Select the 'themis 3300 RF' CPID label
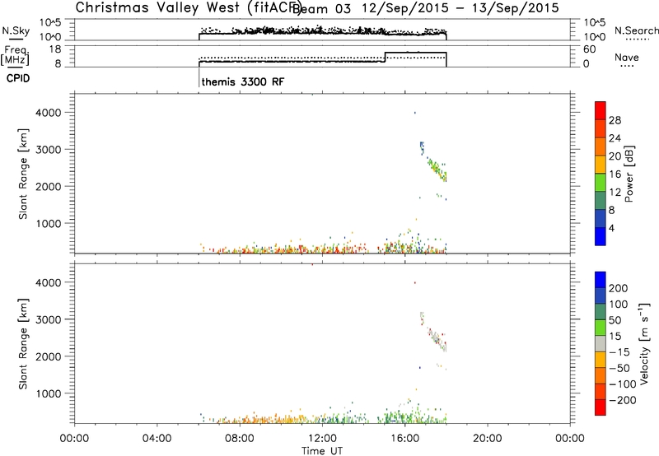 (x=243, y=81)
